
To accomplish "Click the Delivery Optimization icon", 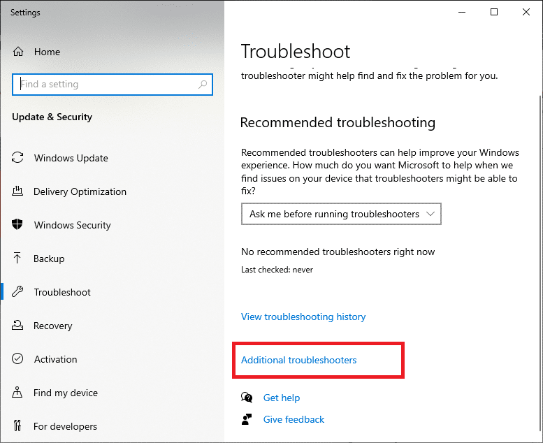I will pos(18,191).
